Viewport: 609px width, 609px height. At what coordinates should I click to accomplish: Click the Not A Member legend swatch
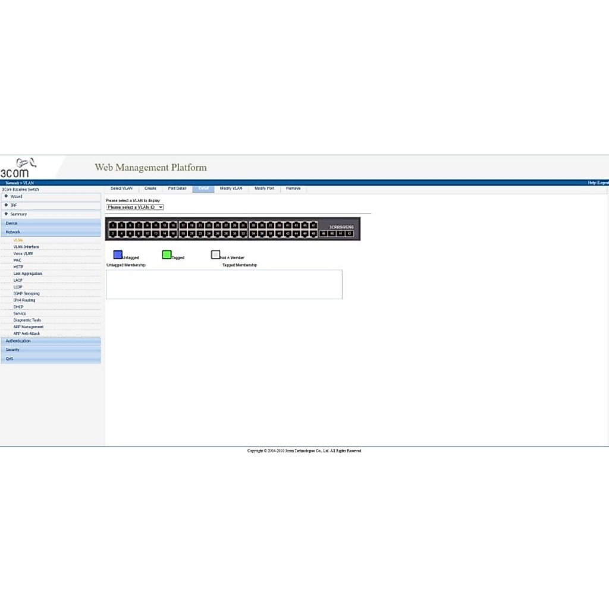point(215,255)
